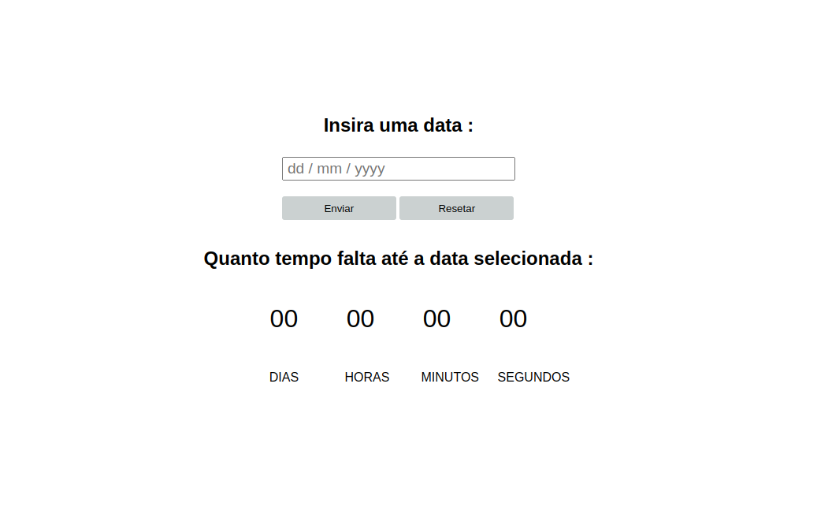Viewport: 817px width, 514px height.
Task: Select the 'dd' day segment of date
Action: click(295, 169)
